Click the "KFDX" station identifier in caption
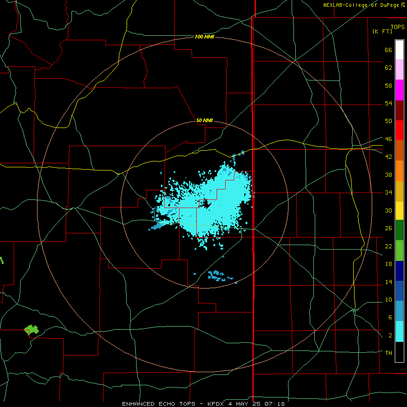 pyautogui.click(x=216, y=404)
